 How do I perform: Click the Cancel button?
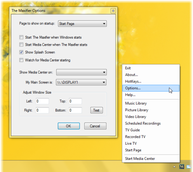coord(95,126)
